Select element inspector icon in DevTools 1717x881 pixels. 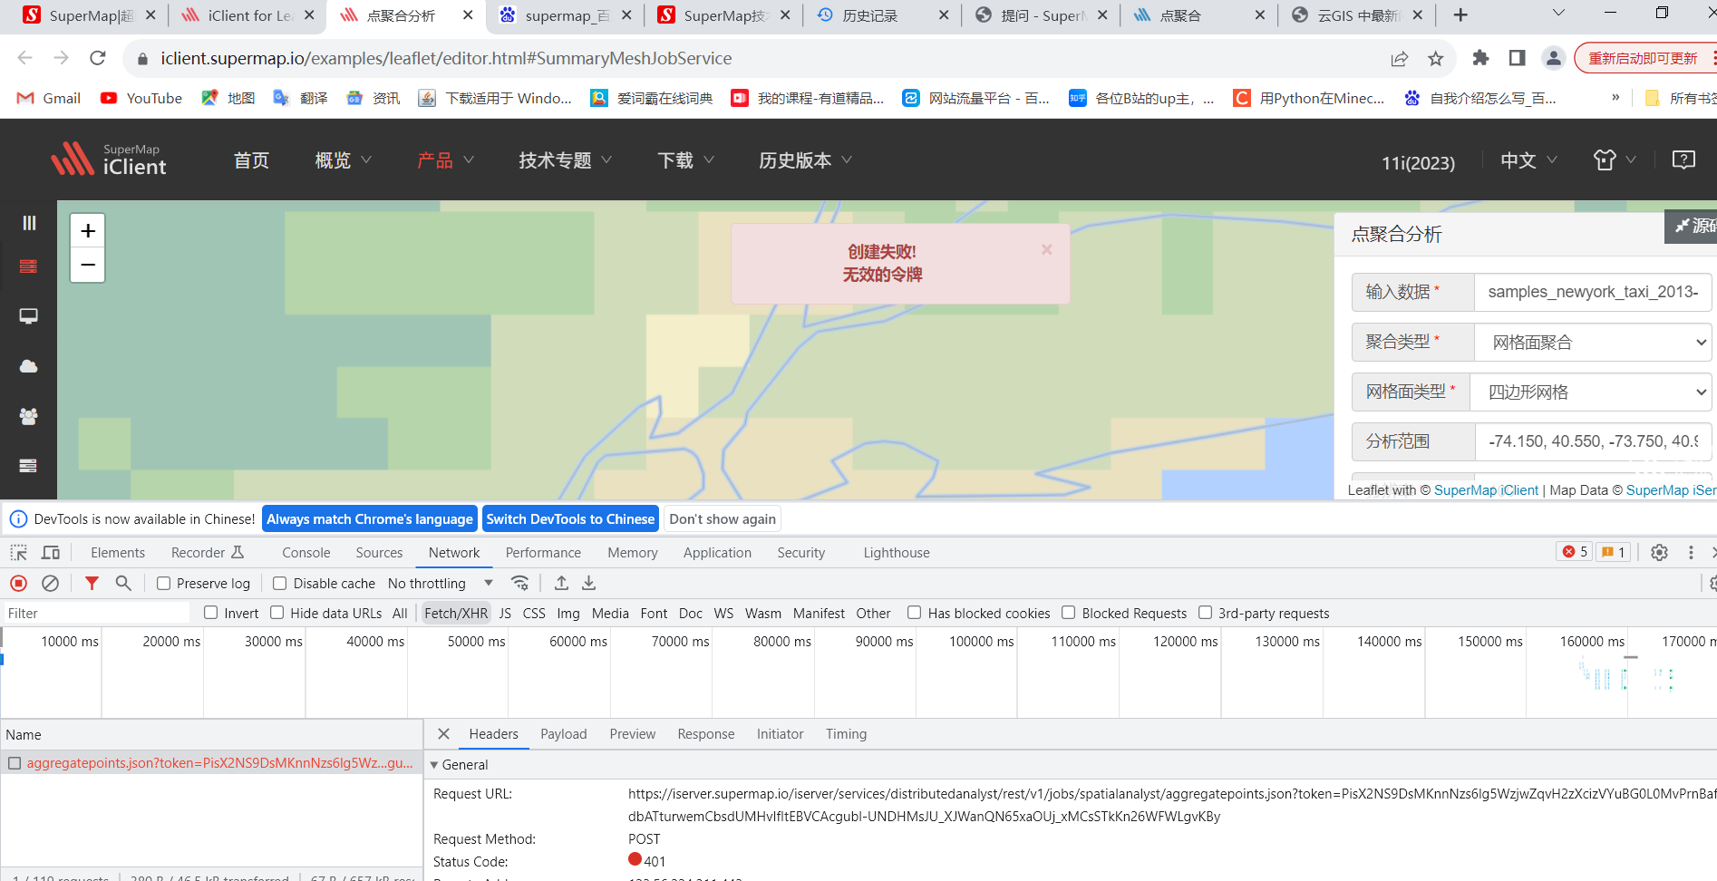tap(19, 552)
